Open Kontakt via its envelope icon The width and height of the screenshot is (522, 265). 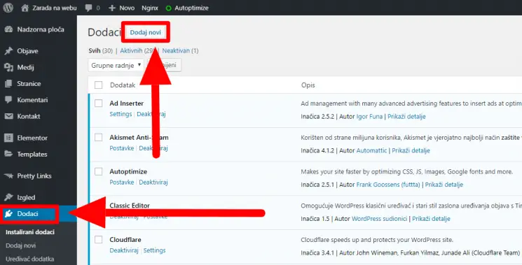coord(8,116)
